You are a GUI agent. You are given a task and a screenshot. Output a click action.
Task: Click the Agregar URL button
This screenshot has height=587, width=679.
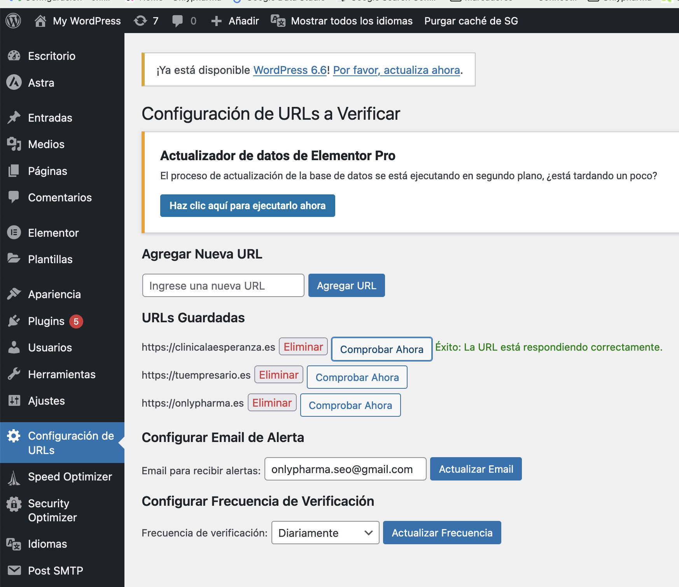tap(346, 285)
